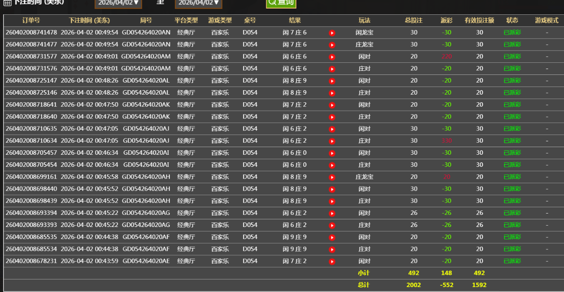Click the red 330 payout value
564x292 pixels.
click(x=447, y=141)
